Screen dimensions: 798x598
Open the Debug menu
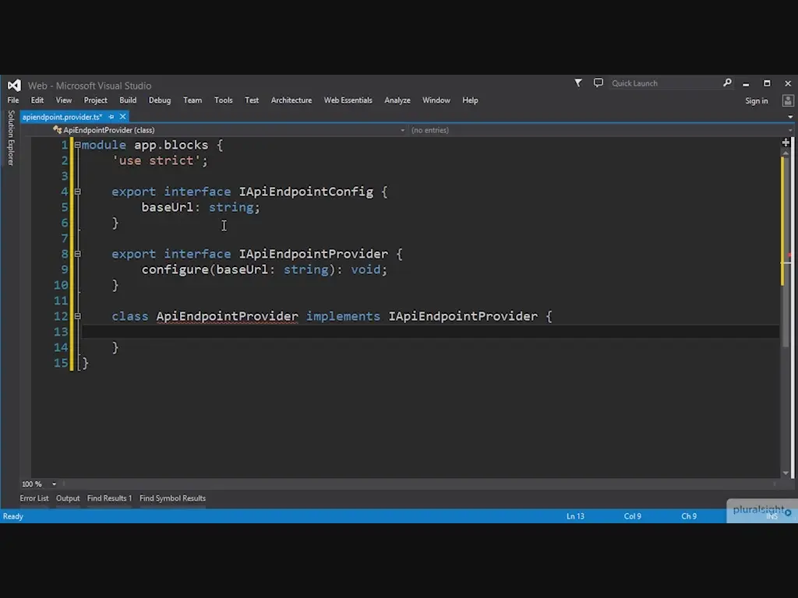click(159, 100)
